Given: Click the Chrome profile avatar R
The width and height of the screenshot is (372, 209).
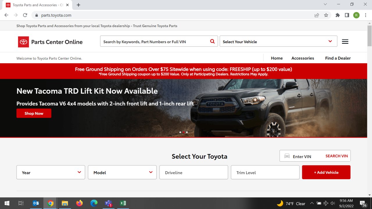Looking at the screenshot, I should pyautogui.click(x=356, y=15).
